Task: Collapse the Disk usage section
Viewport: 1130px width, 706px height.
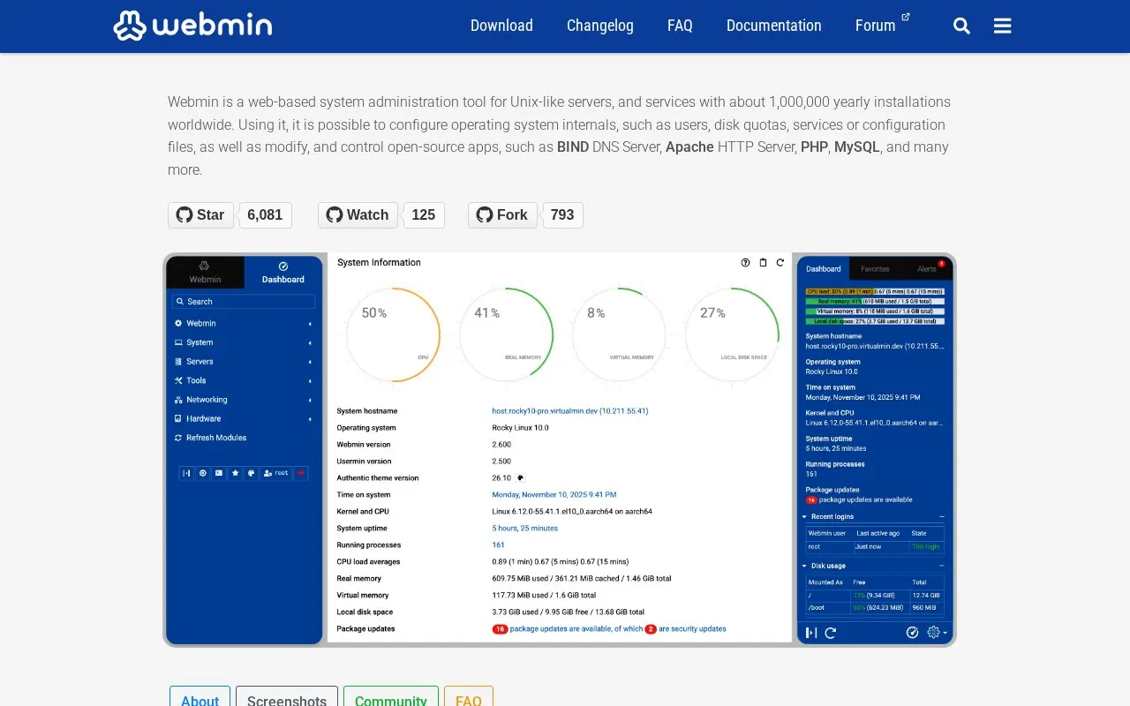Action: [x=941, y=566]
